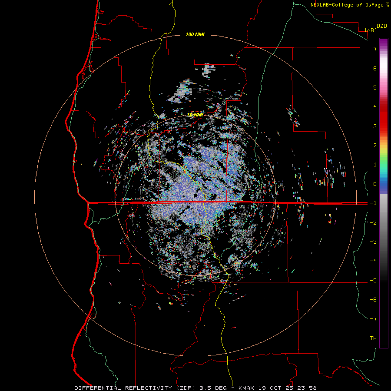Viewport: 391px width, 391px height.
Task: Click the 100 NMI range ring label
Action: click(x=195, y=34)
